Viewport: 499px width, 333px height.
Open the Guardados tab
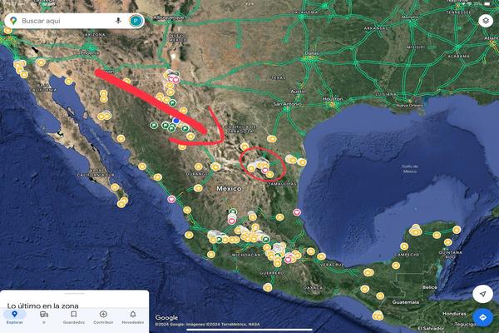(x=73, y=316)
